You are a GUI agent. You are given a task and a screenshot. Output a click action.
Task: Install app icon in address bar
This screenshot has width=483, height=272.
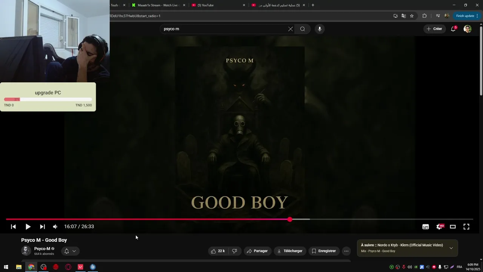395,16
